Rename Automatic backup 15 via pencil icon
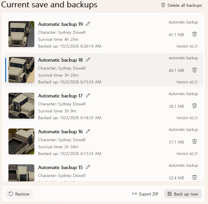Image resolution: width=208 pixels, height=204 pixels. pyautogui.click(x=88, y=167)
